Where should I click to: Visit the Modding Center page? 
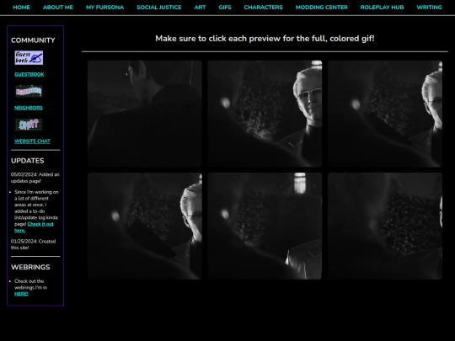pos(322,8)
